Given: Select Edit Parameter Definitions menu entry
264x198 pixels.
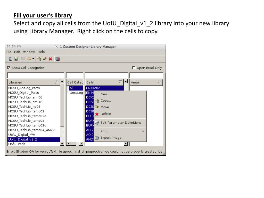Looking at the screenshot, I should point(120,122).
